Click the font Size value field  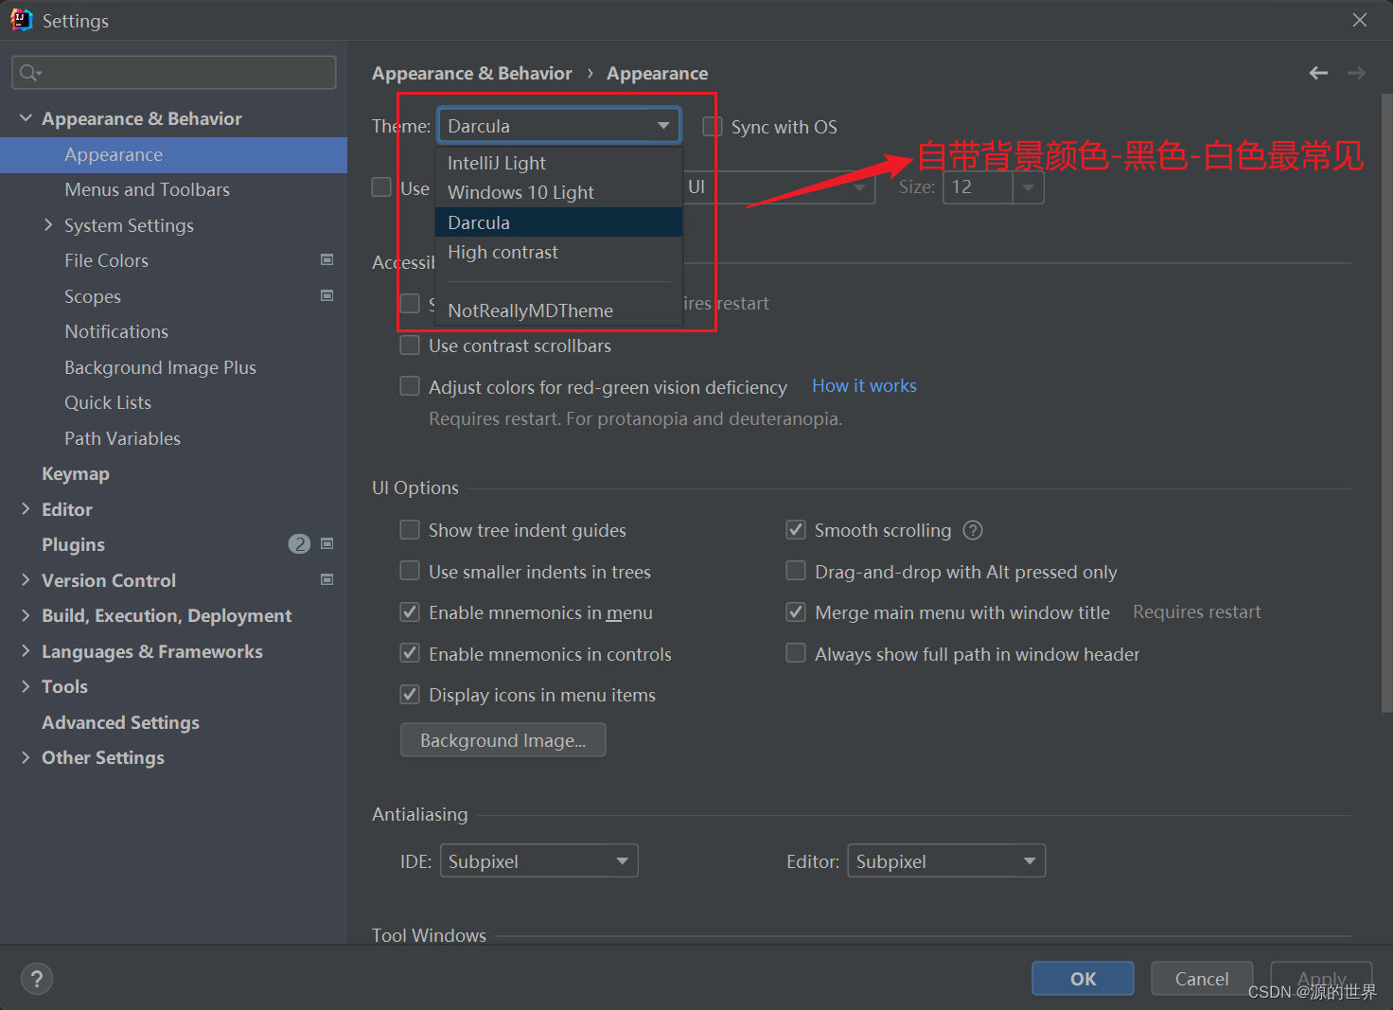pyautogui.click(x=978, y=187)
